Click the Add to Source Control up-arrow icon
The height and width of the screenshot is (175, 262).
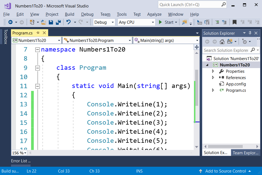[x=201, y=171]
